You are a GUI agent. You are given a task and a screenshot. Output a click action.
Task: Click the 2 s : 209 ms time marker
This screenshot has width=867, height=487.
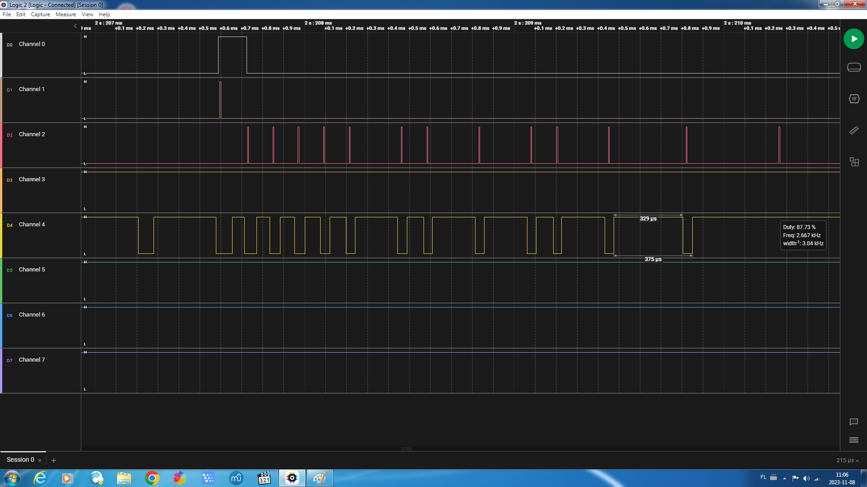point(528,23)
